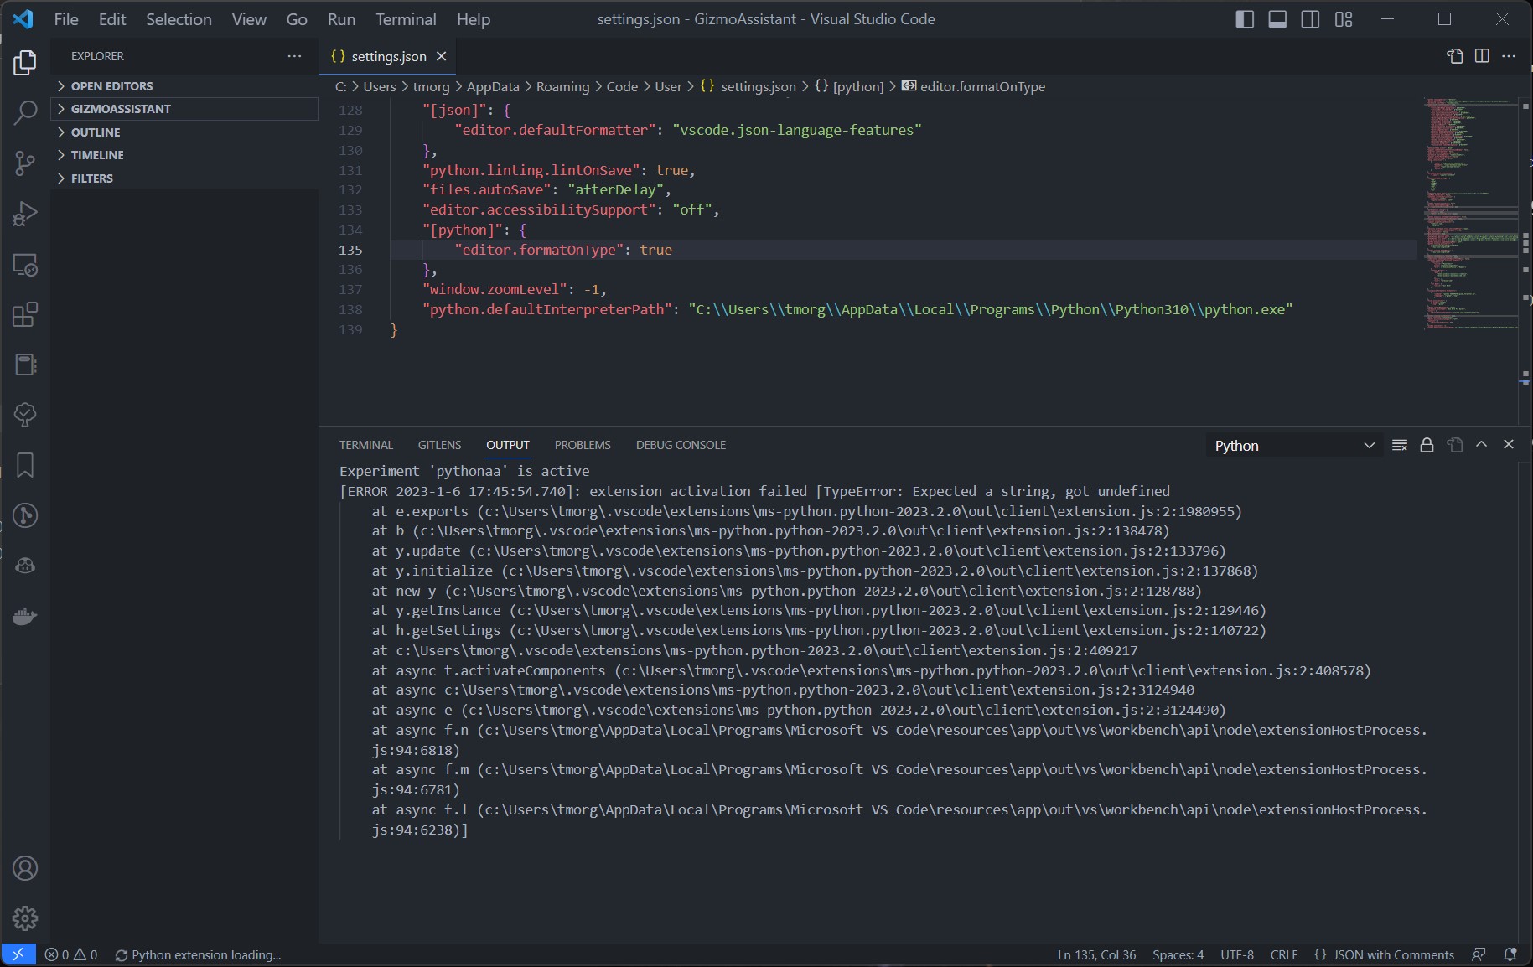Screen dimensions: 1533x967
Task: Maximize the panel size chevron
Action: (x=1482, y=445)
